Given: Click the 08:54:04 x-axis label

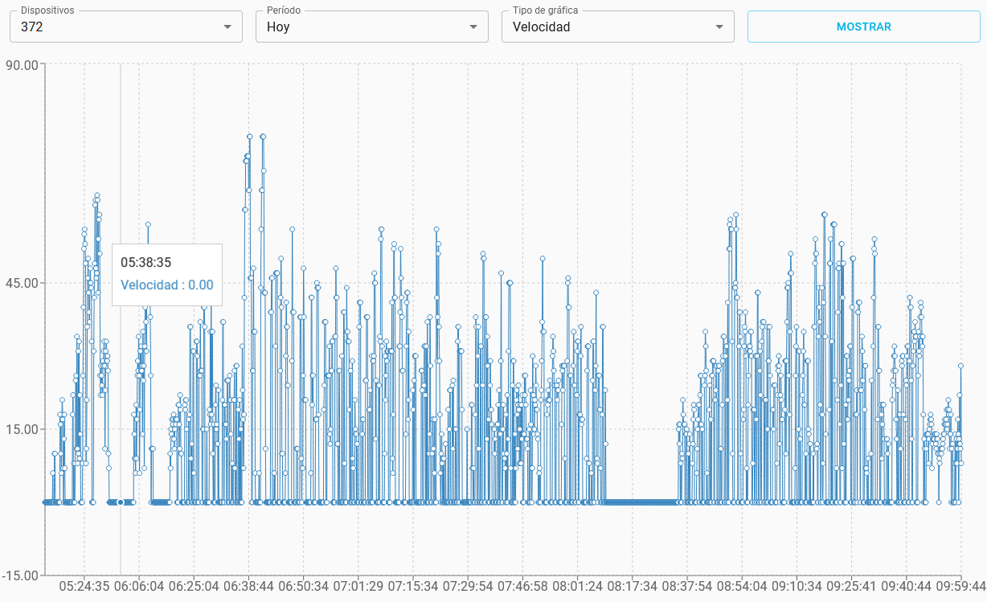Looking at the screenshot, I should [x=742, y=587].
